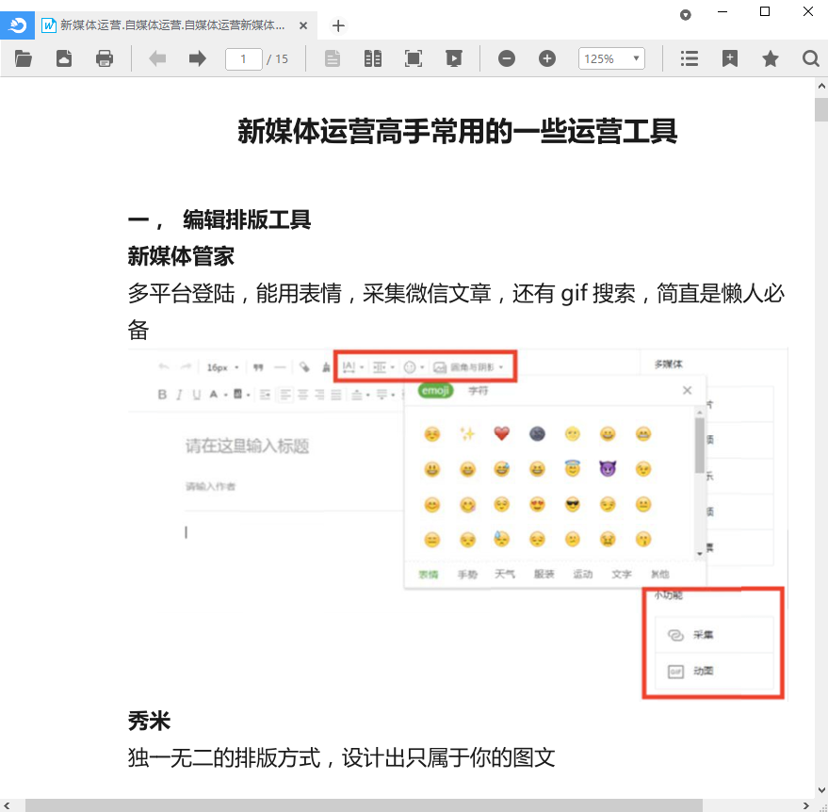The width and height of the screenshot is (828, 812).
Task: Show the table of contents list icon
Action: coord(690,58)
